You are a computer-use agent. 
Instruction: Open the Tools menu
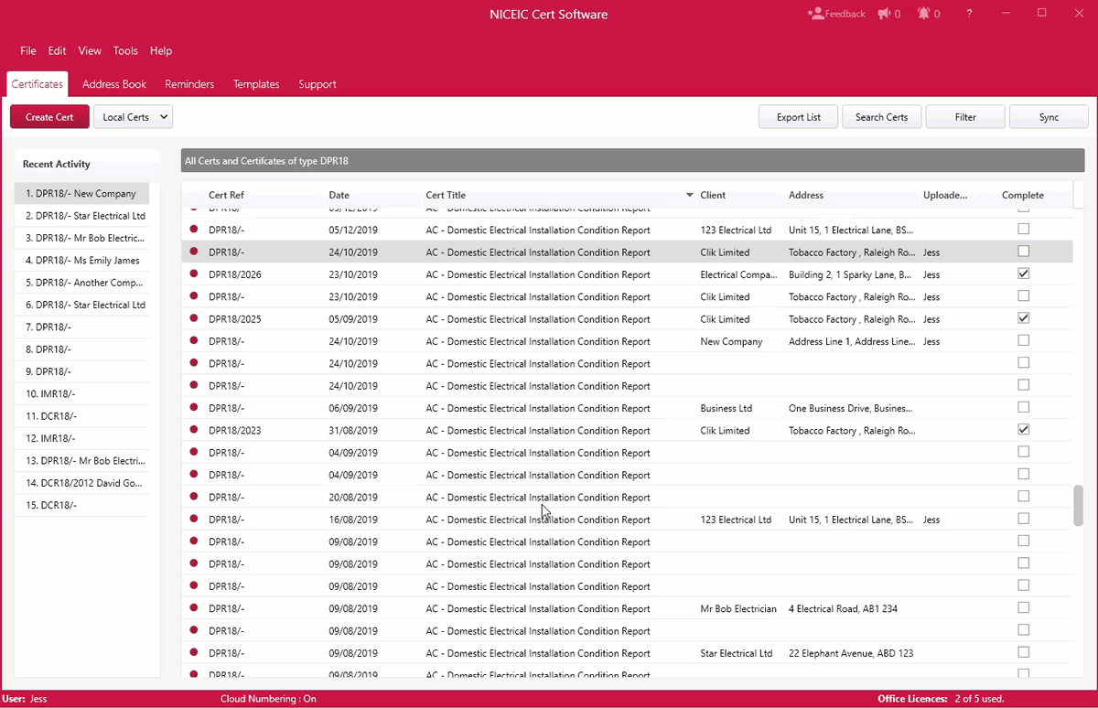tap(125, 50)
